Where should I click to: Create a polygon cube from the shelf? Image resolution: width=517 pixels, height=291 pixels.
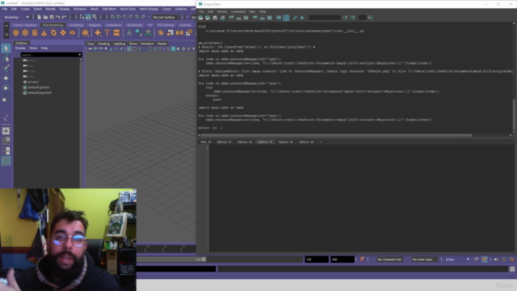coord(25,32)
